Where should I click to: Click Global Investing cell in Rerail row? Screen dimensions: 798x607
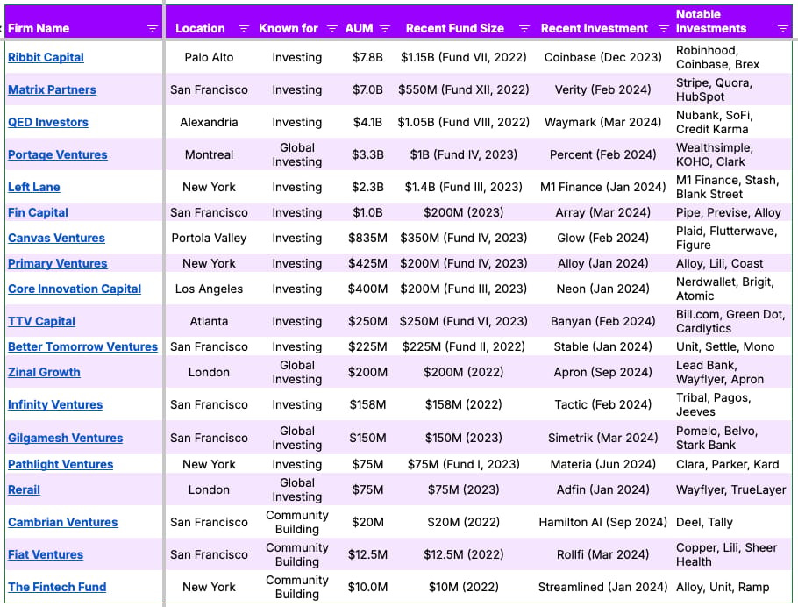click(297, 489)
